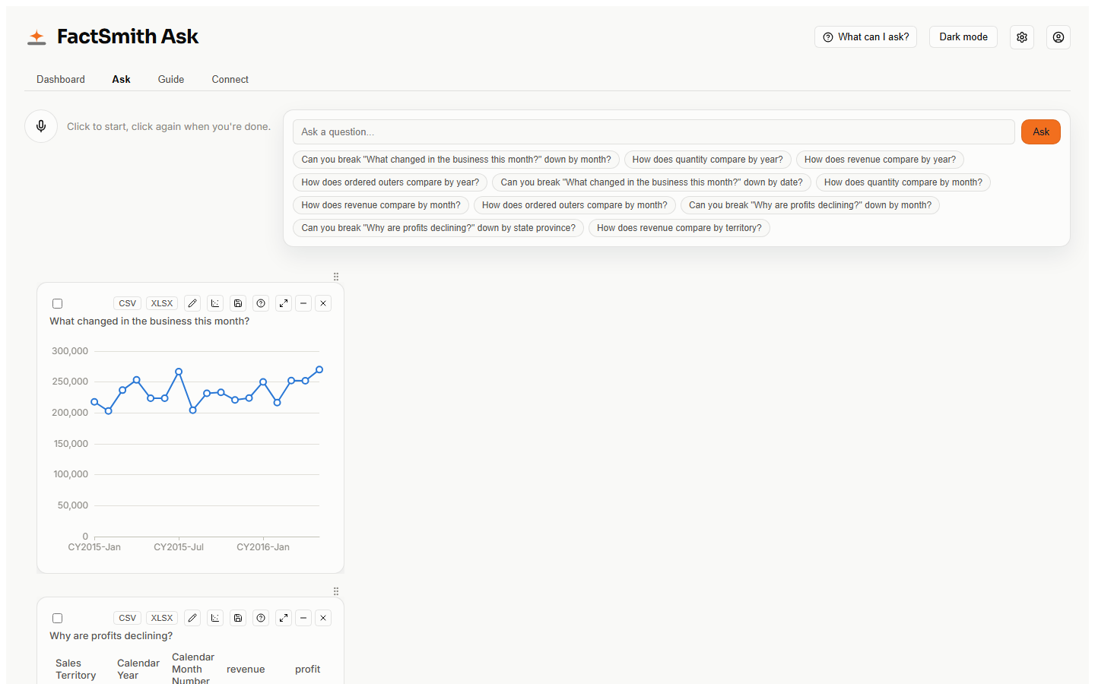Image resolution: width=1095 pixels, height=684 pixels.
Task: Close the 'What changed in the business' card
Action: [x=323, y=303]
